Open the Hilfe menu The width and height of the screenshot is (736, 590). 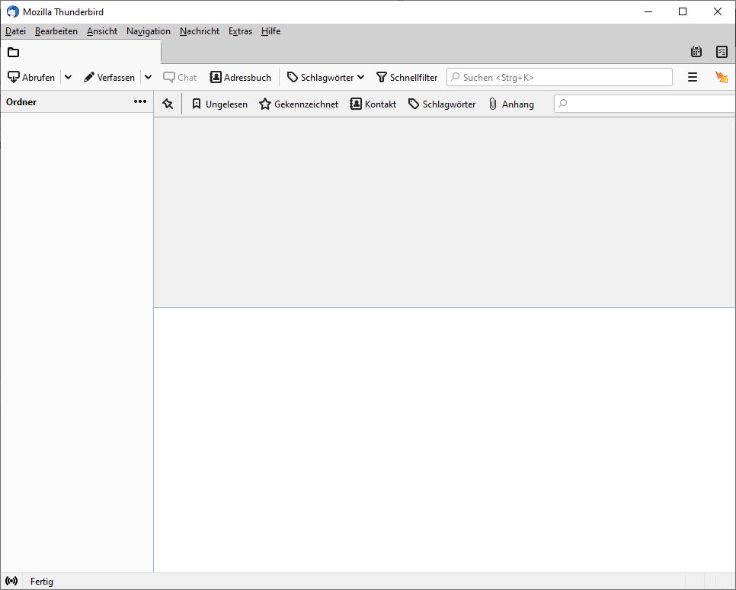pos(270,31)
